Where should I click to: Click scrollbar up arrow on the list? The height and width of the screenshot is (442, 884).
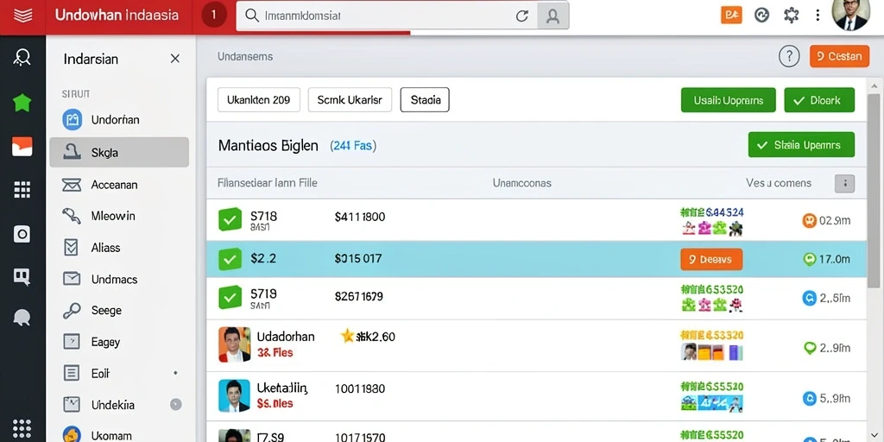click(874, 86)
